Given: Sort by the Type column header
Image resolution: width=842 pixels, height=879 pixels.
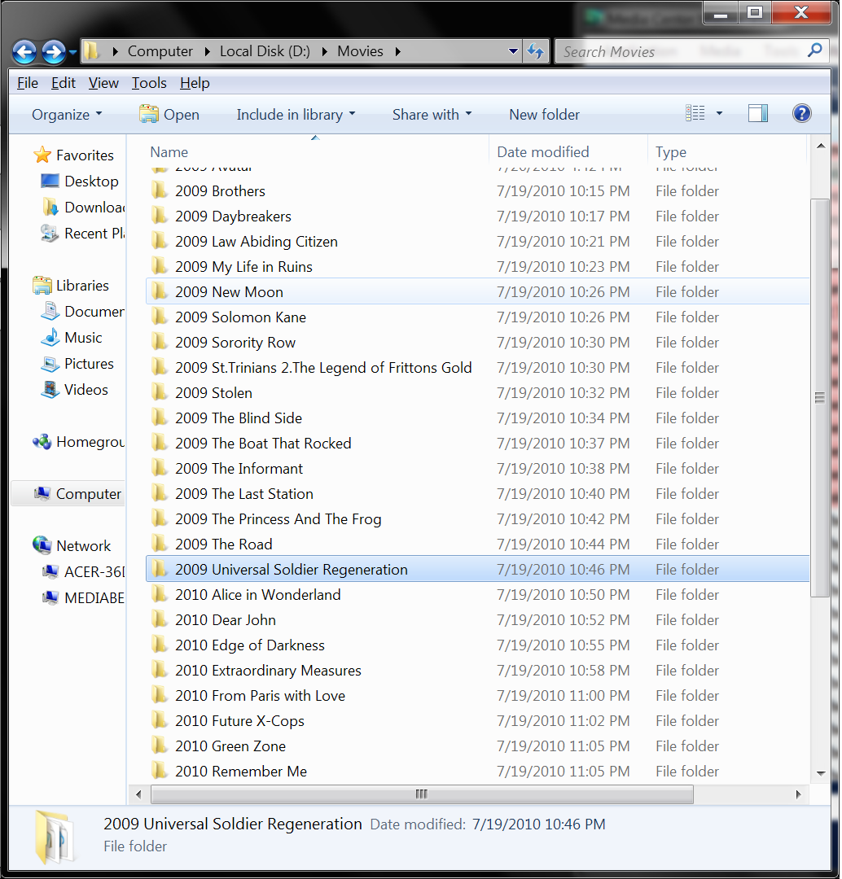Looking at the screenshot, I should coord(727,152).
